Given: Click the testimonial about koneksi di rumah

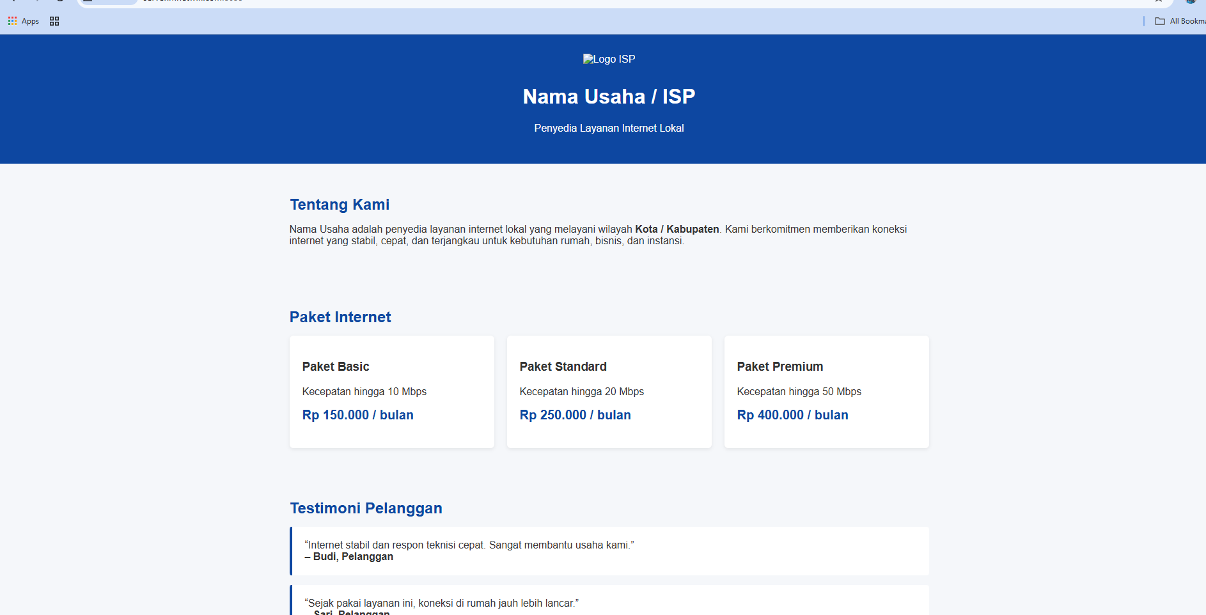Looking at the screenshot, I should 441,603.
